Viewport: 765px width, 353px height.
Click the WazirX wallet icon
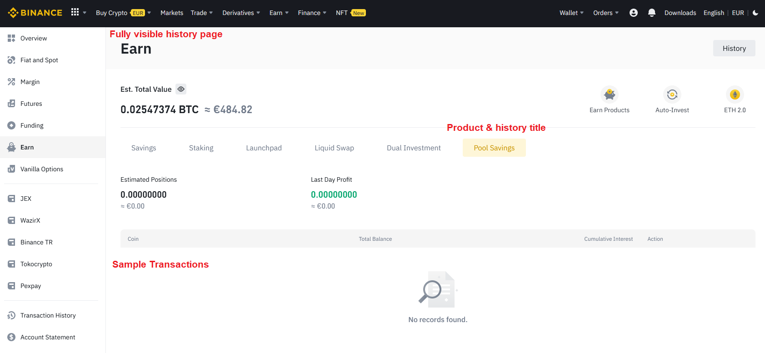11,220
